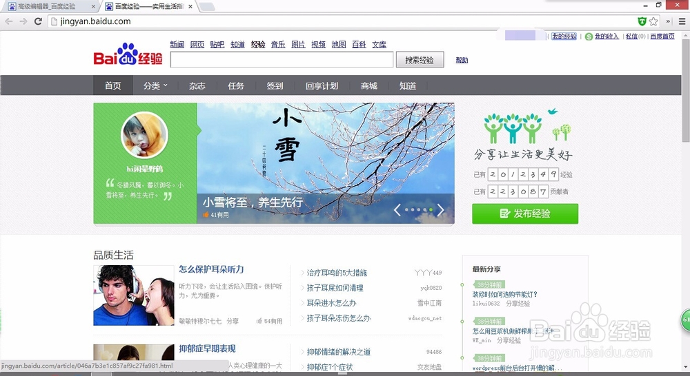Open 抑郁情绪的解决之道 link
This screenshot has height=376, width=690.
pos(338,352)
